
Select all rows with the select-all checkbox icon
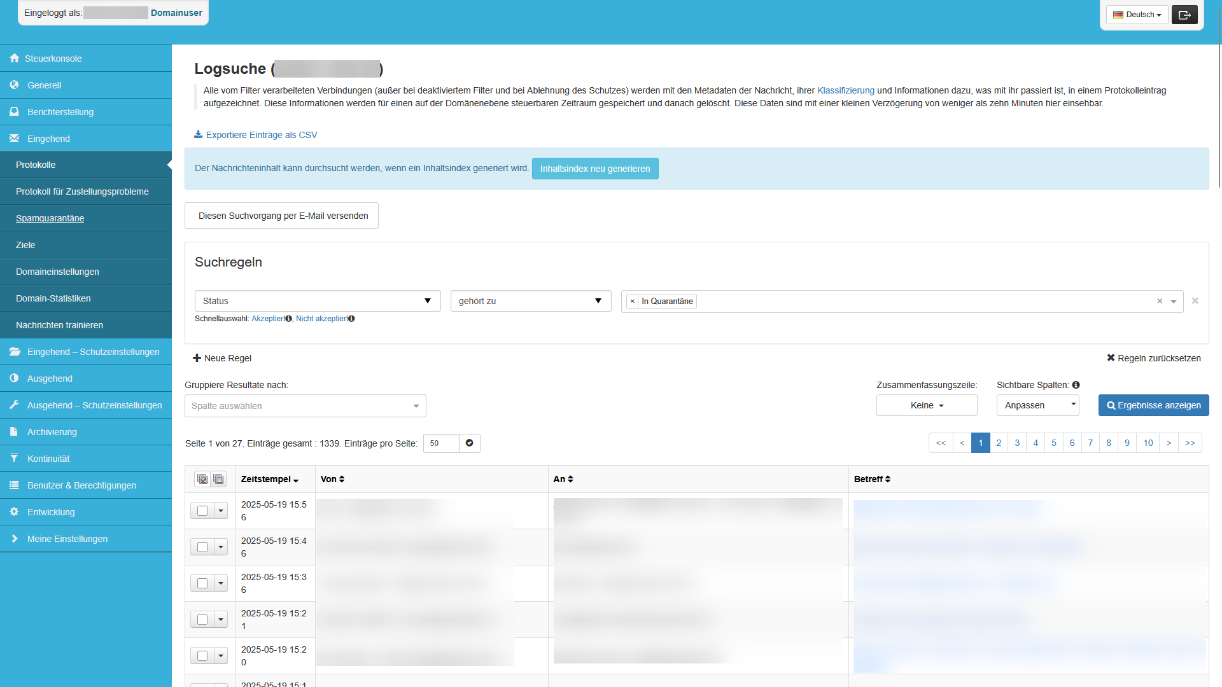(202, 479)
